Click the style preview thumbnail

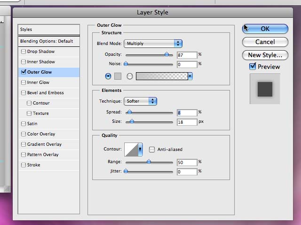click(265, 88)
